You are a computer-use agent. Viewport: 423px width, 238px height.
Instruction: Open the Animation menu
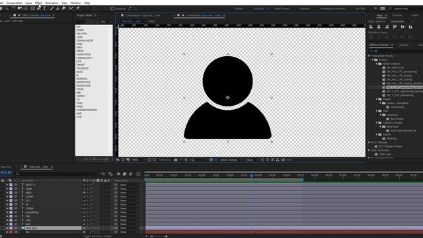pyautogui.click(x=52, y=3)
